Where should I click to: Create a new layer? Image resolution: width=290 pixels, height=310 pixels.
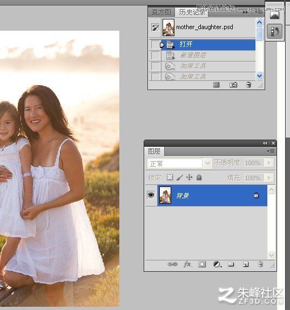coord(246,264)
